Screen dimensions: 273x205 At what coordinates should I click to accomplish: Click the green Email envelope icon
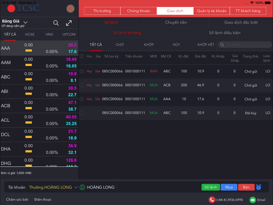point(253,200)
